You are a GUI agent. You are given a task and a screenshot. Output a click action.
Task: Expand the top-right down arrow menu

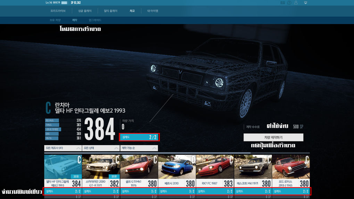click(305, 3)
